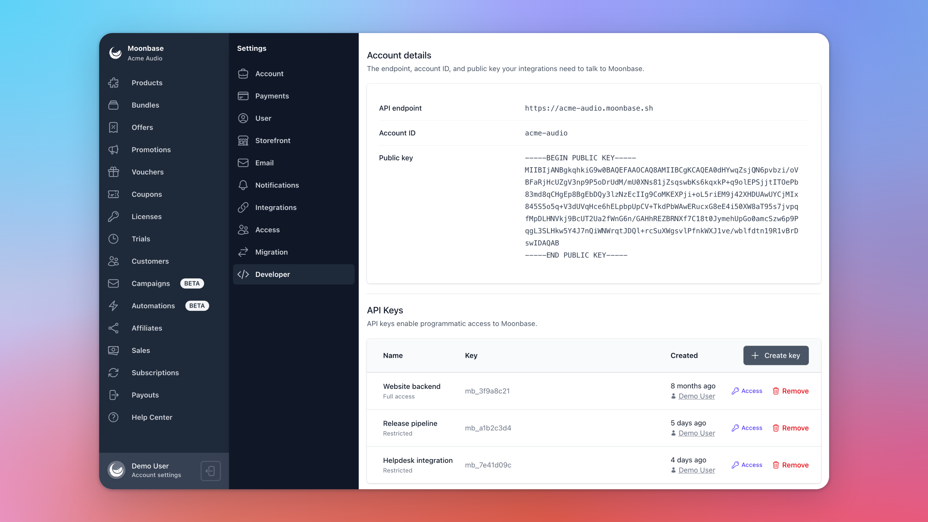928x522 pixels.
Task: Open Promotions megaphone icon
Action: 113,150
